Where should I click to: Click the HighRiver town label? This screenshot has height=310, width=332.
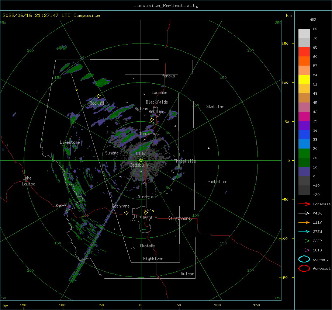[x=153, y=259]
